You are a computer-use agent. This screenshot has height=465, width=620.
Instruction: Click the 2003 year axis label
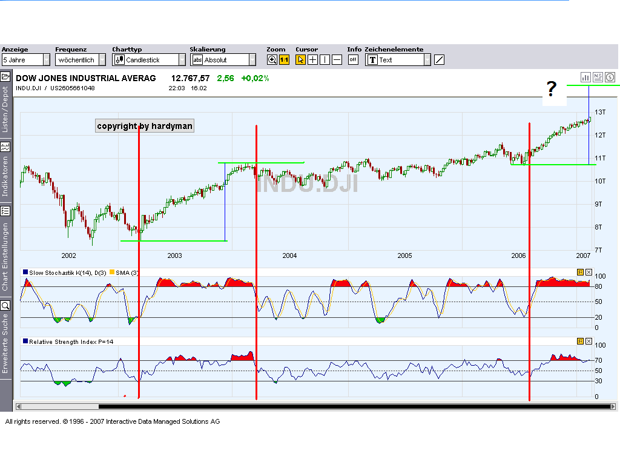coord(174,256)
